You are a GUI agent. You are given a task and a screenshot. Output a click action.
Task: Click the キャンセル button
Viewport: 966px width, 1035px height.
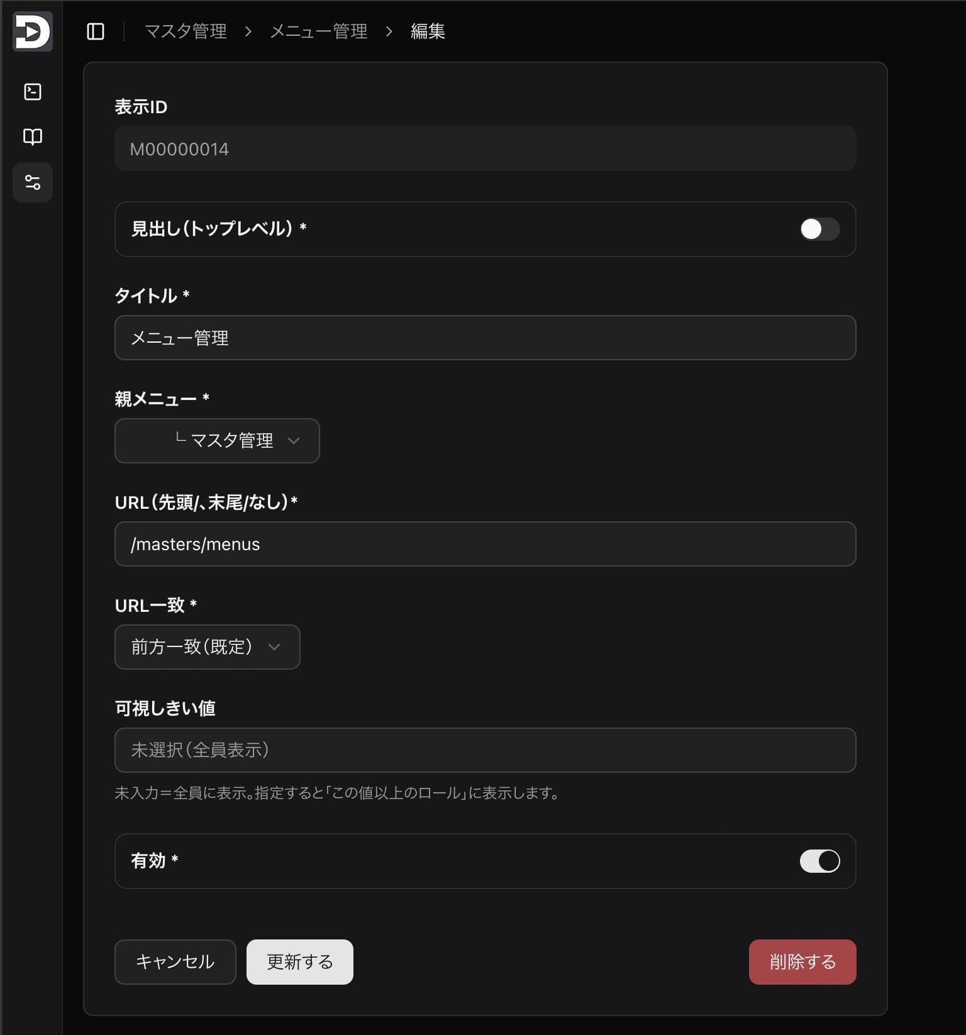(175, 962)
